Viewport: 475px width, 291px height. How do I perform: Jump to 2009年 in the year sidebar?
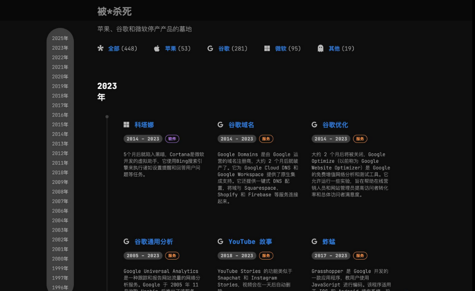pyautogui.click(x=60, y=182)
